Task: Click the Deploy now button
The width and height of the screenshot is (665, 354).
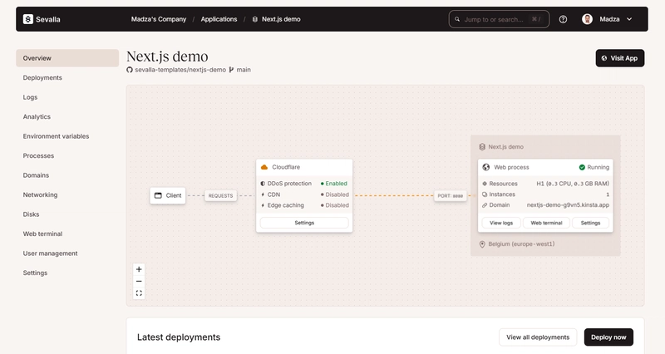Action: (608, 337)
